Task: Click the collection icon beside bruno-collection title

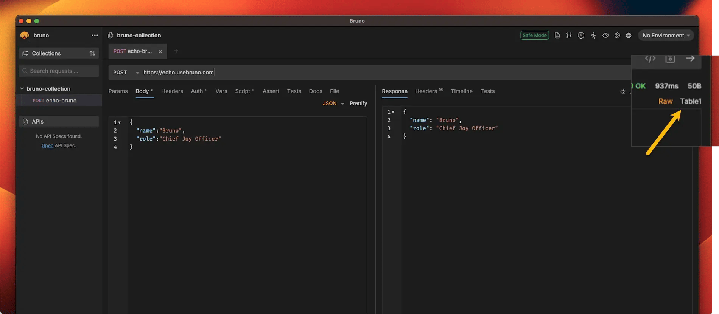Action: (x=110, y=36)
